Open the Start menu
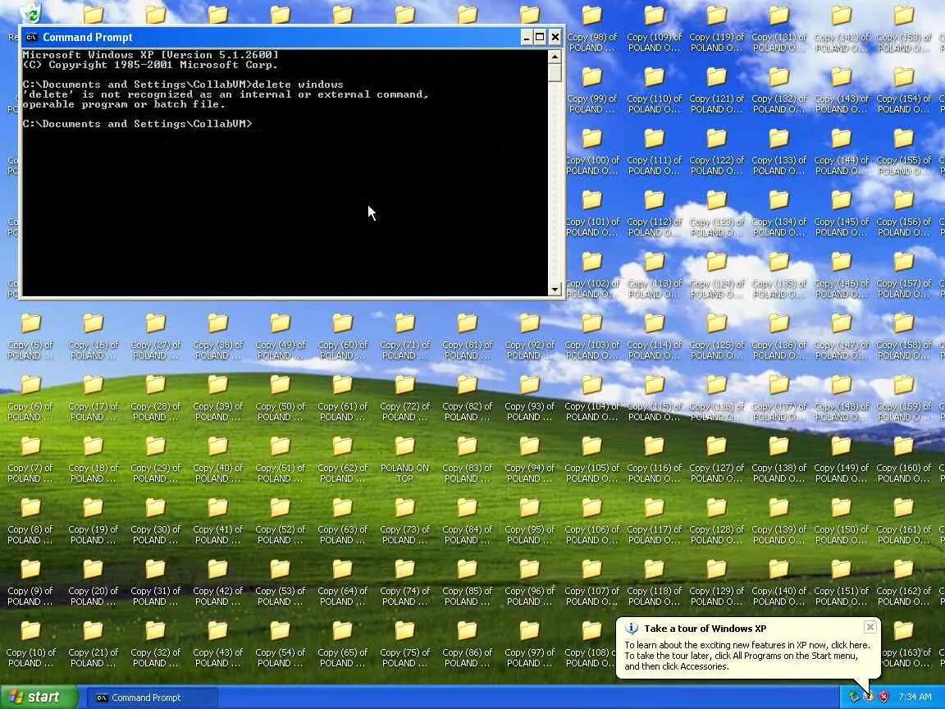The width and height of the screenshot is (945, 709). tap(39, 697)
